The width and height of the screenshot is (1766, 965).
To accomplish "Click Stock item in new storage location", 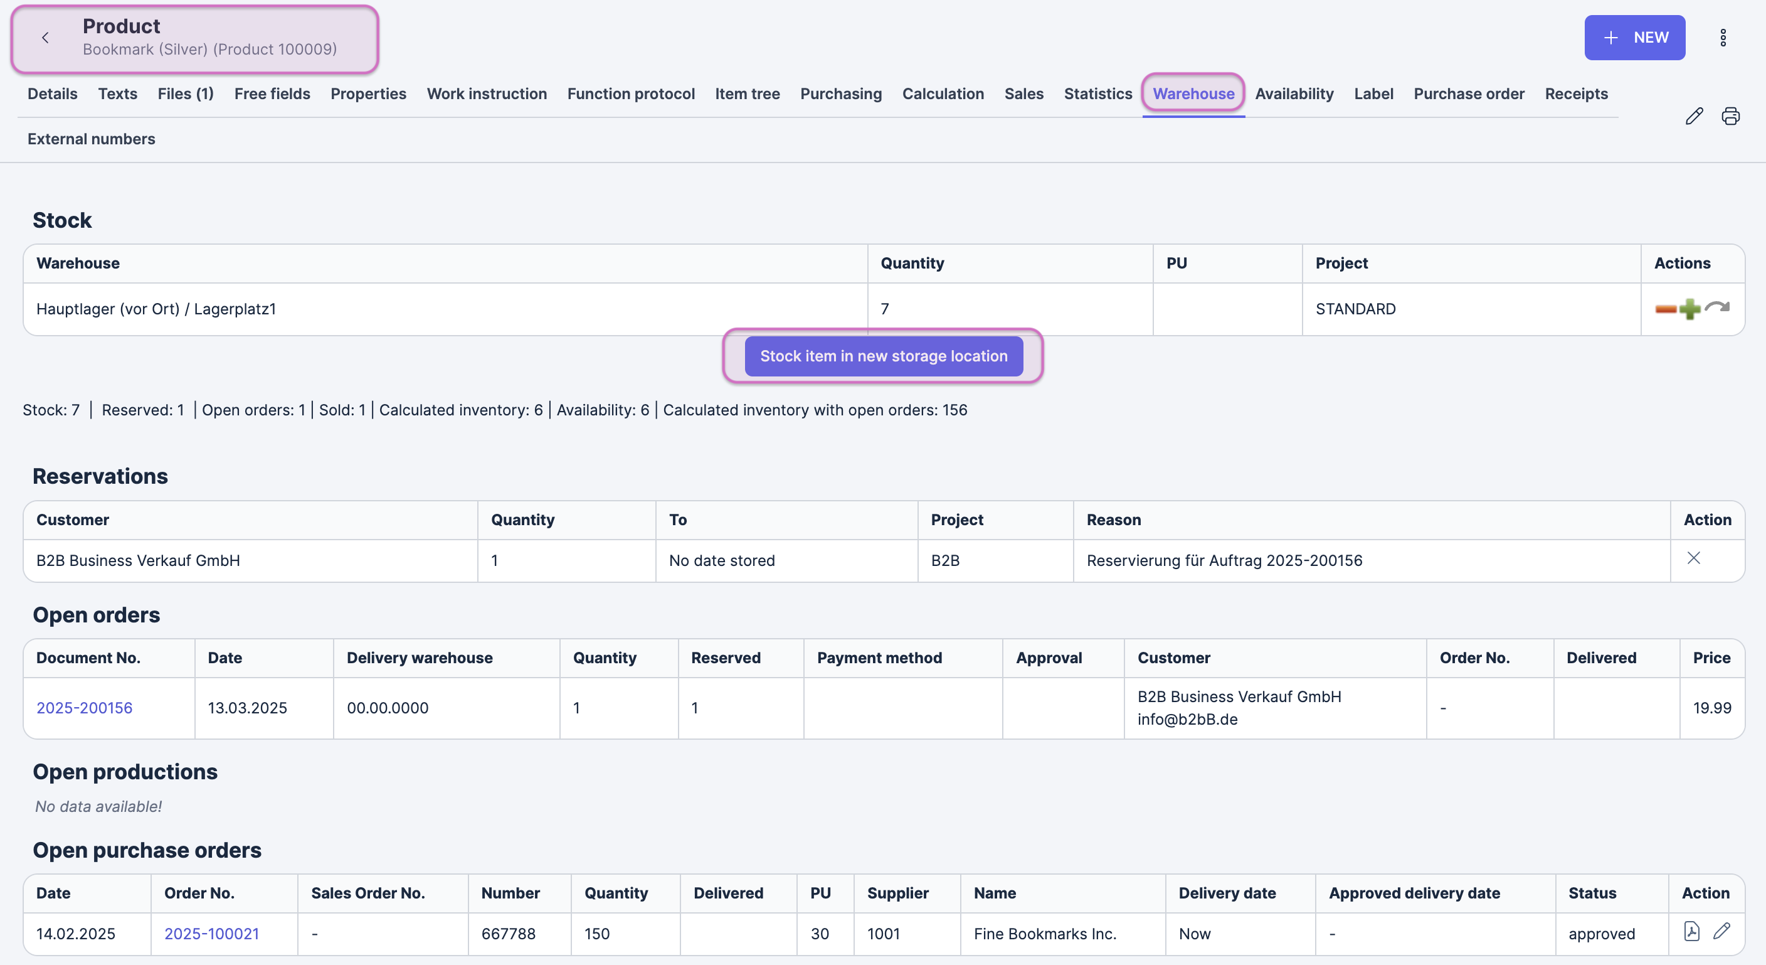I will pyautogui.click(x=883, y=356).
